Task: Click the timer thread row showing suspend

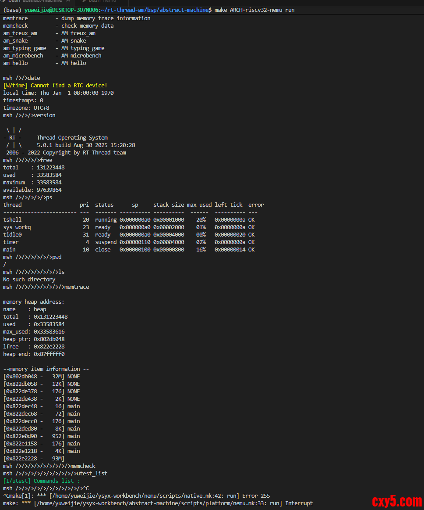Action: (x=129, y=242)
